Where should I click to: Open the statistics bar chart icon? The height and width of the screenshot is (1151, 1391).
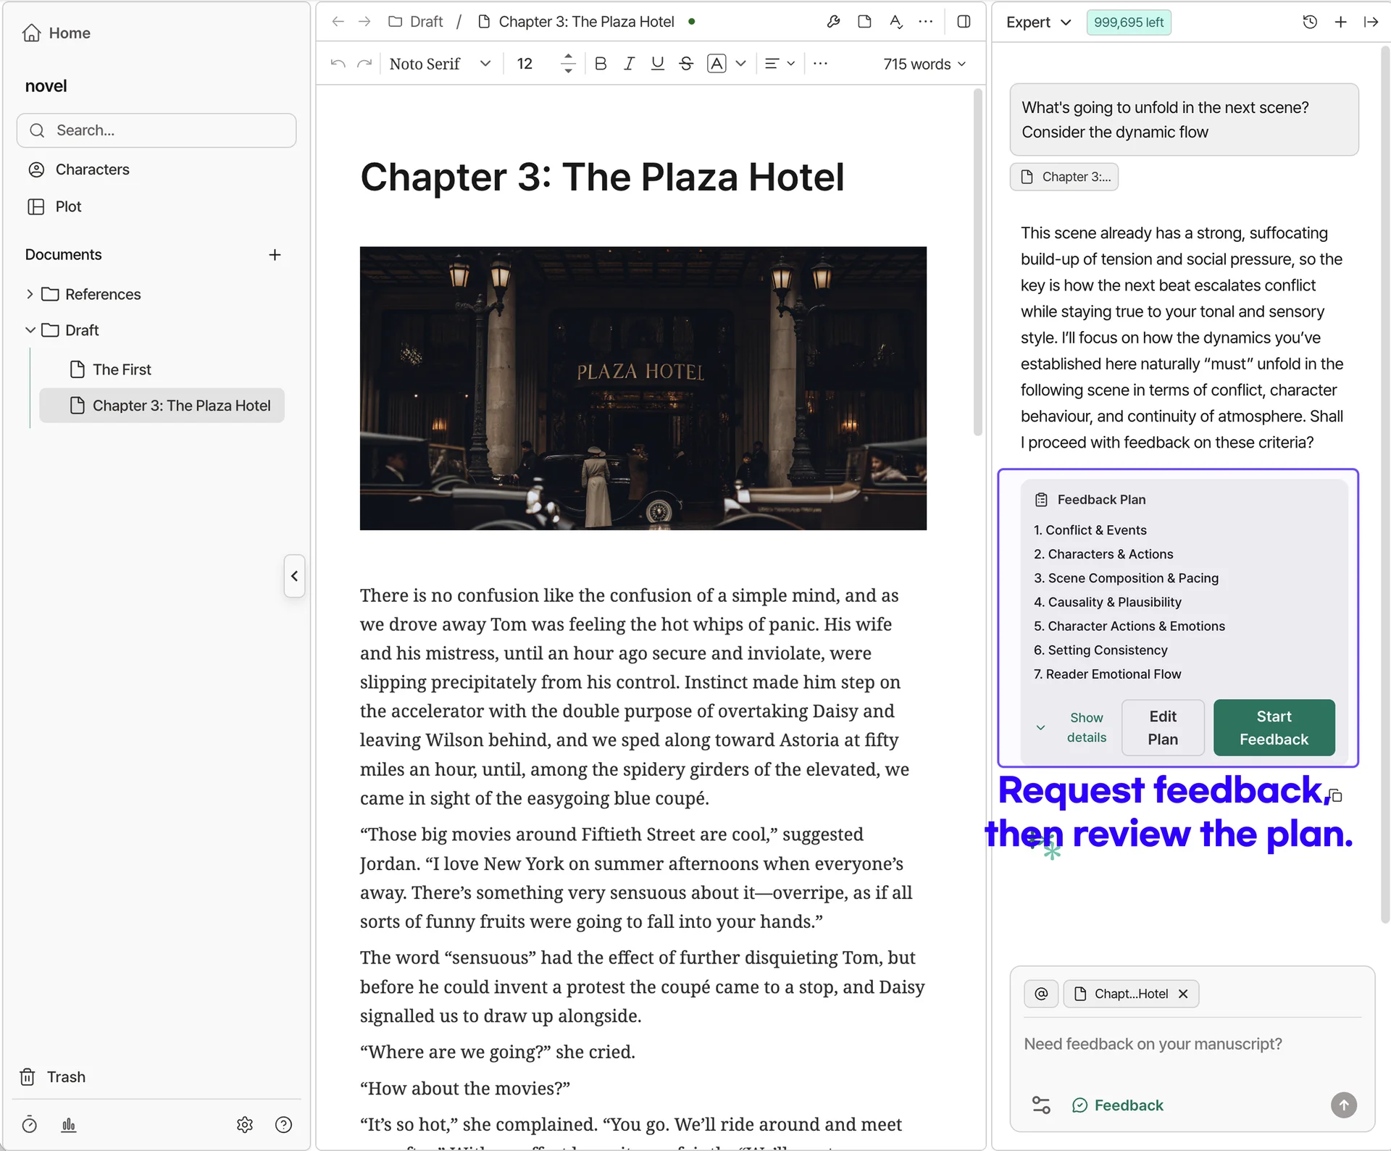click(69, 1124)
